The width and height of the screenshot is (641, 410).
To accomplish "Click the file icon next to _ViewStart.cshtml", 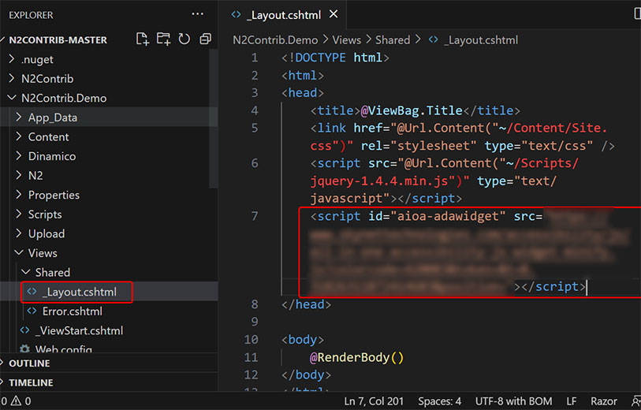I will click(25, 330).
